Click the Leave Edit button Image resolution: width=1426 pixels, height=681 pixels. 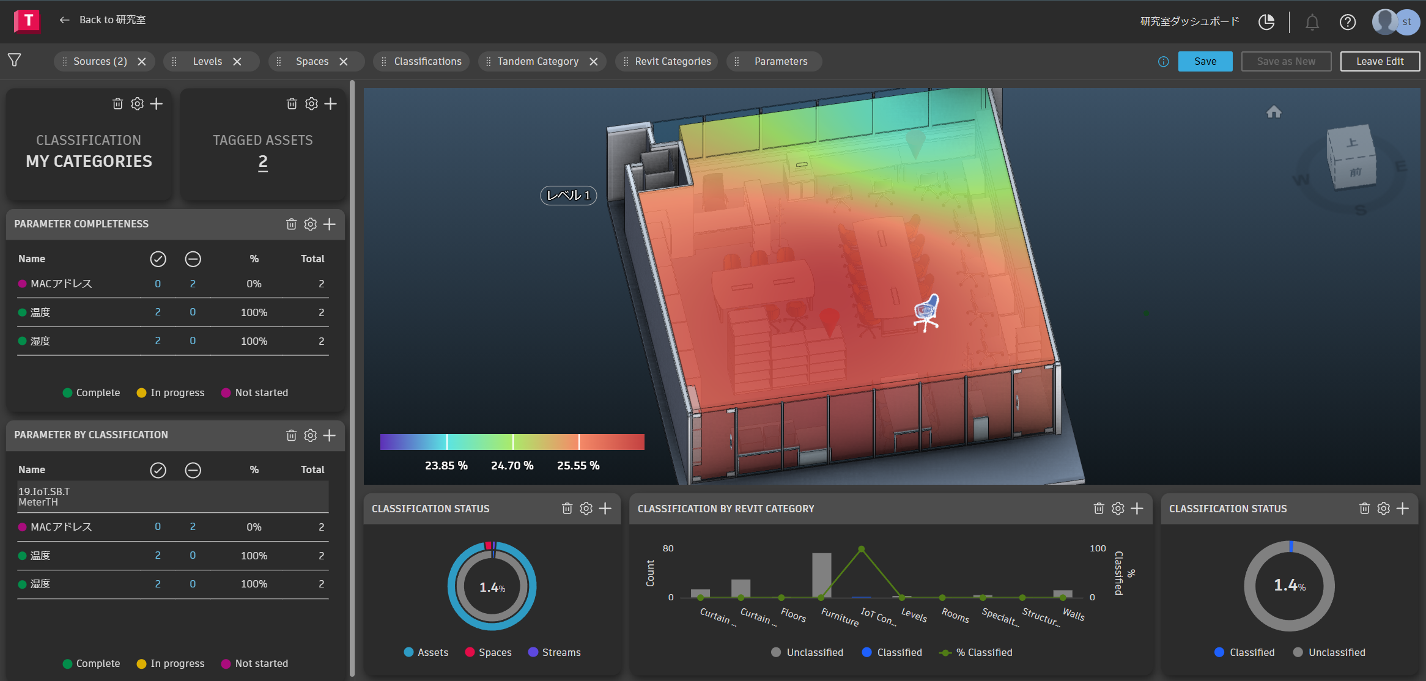pos(1380,61)
